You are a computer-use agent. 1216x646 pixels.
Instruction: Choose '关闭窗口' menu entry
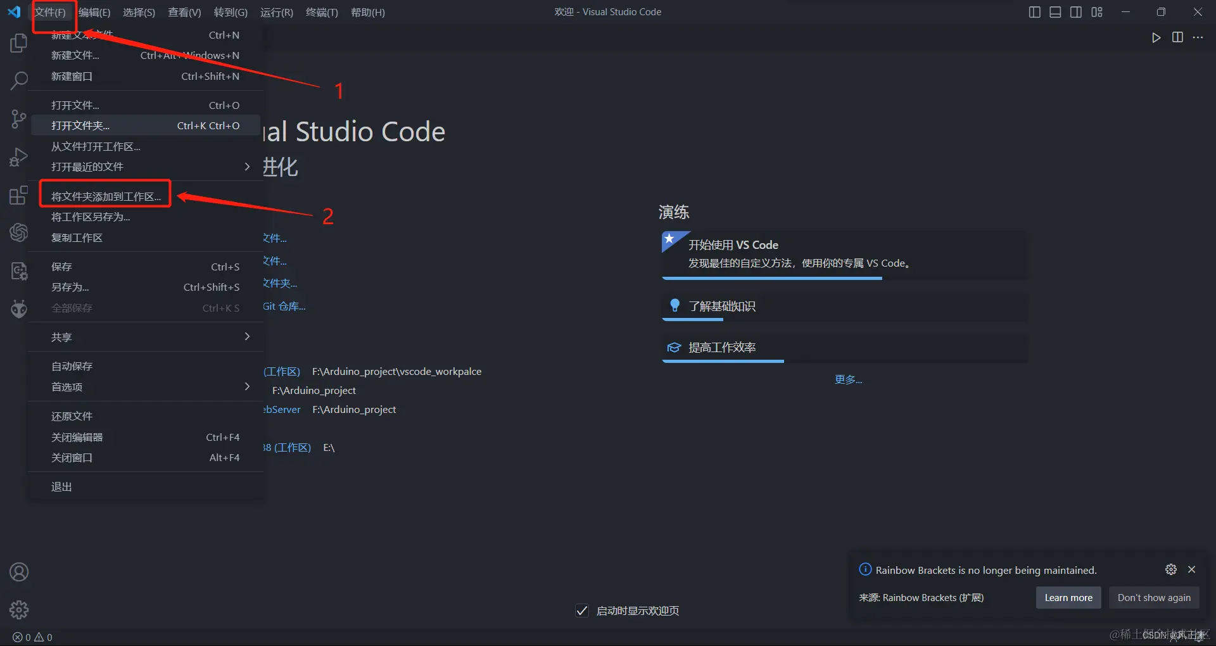click(146, 457)
